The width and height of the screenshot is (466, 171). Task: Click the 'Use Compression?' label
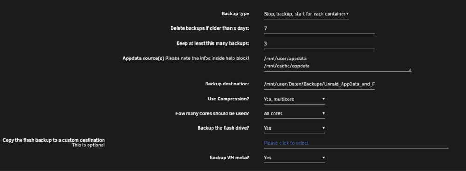click(x=228, y=99)
